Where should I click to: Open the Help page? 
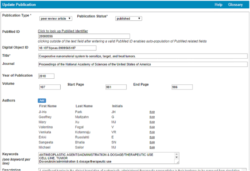(219, 5)
